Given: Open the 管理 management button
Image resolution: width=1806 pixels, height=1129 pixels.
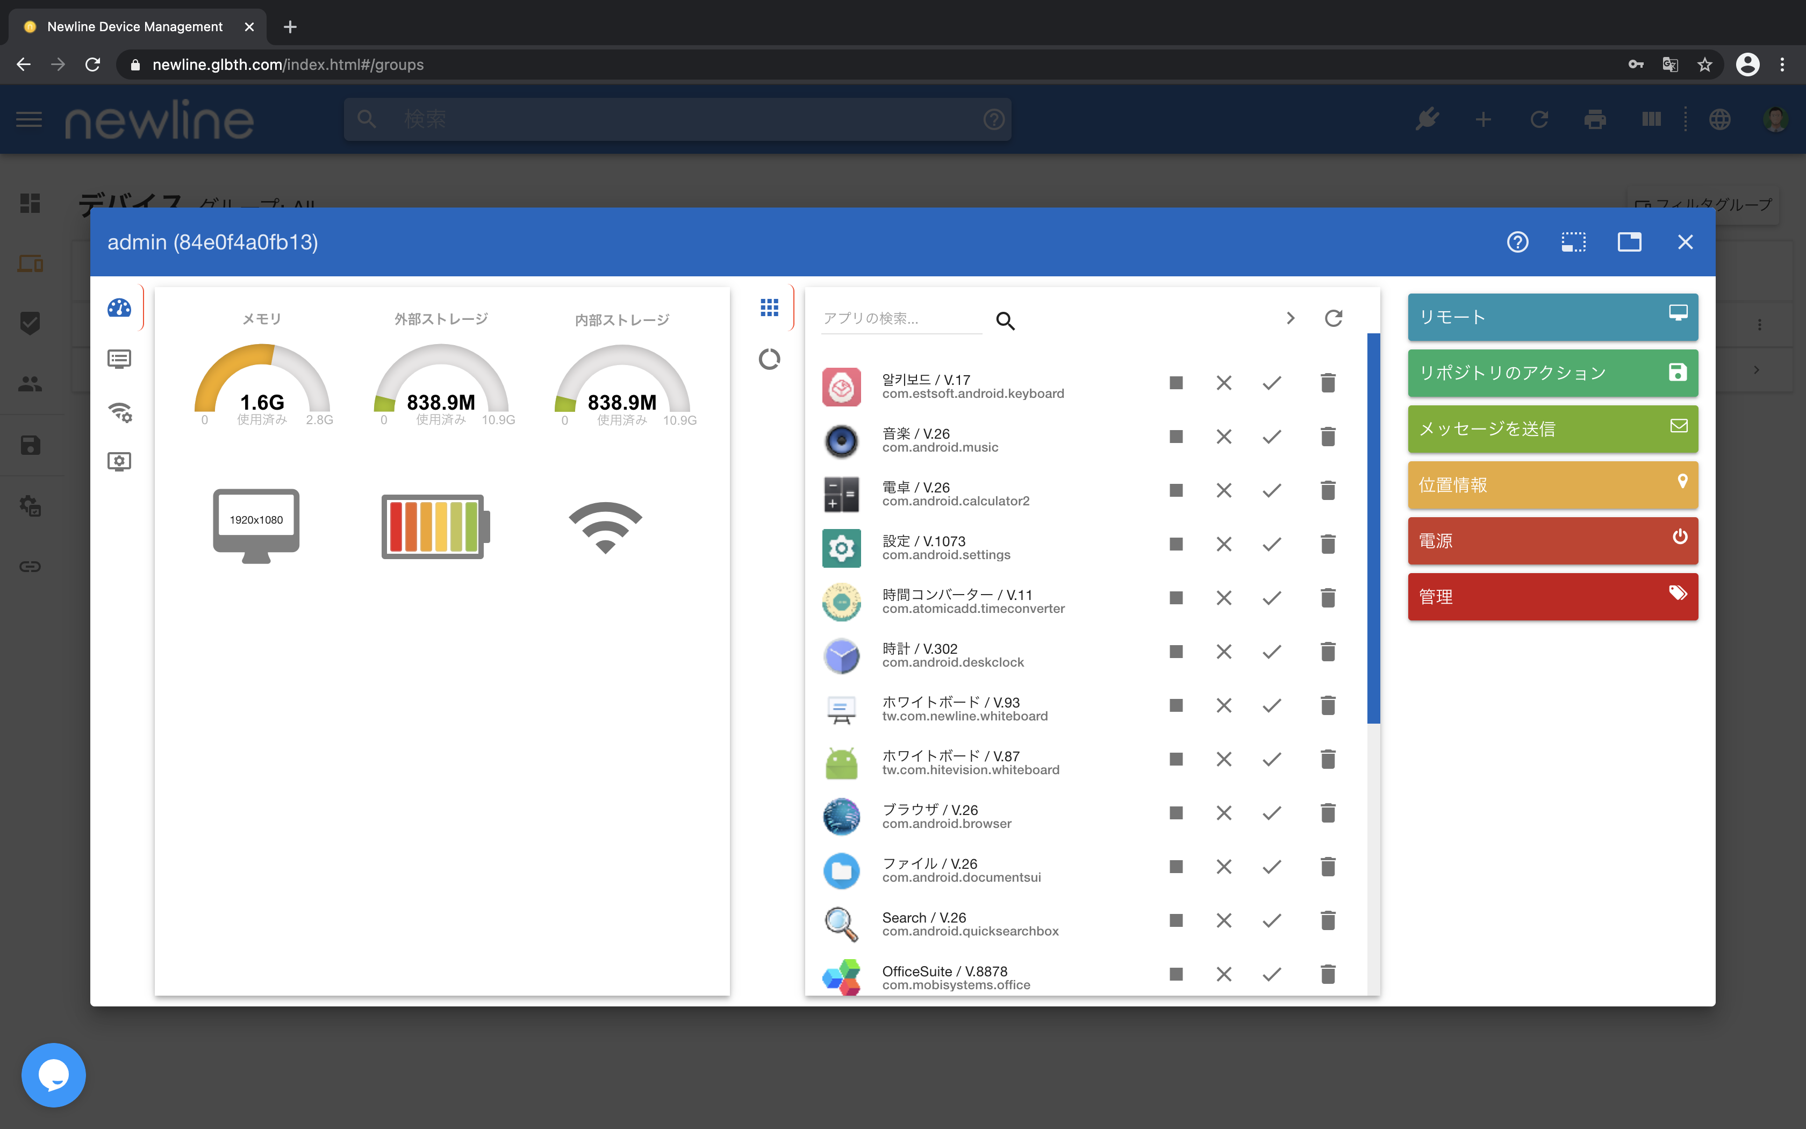Looking at the screenshot, I should point(1552,597).
